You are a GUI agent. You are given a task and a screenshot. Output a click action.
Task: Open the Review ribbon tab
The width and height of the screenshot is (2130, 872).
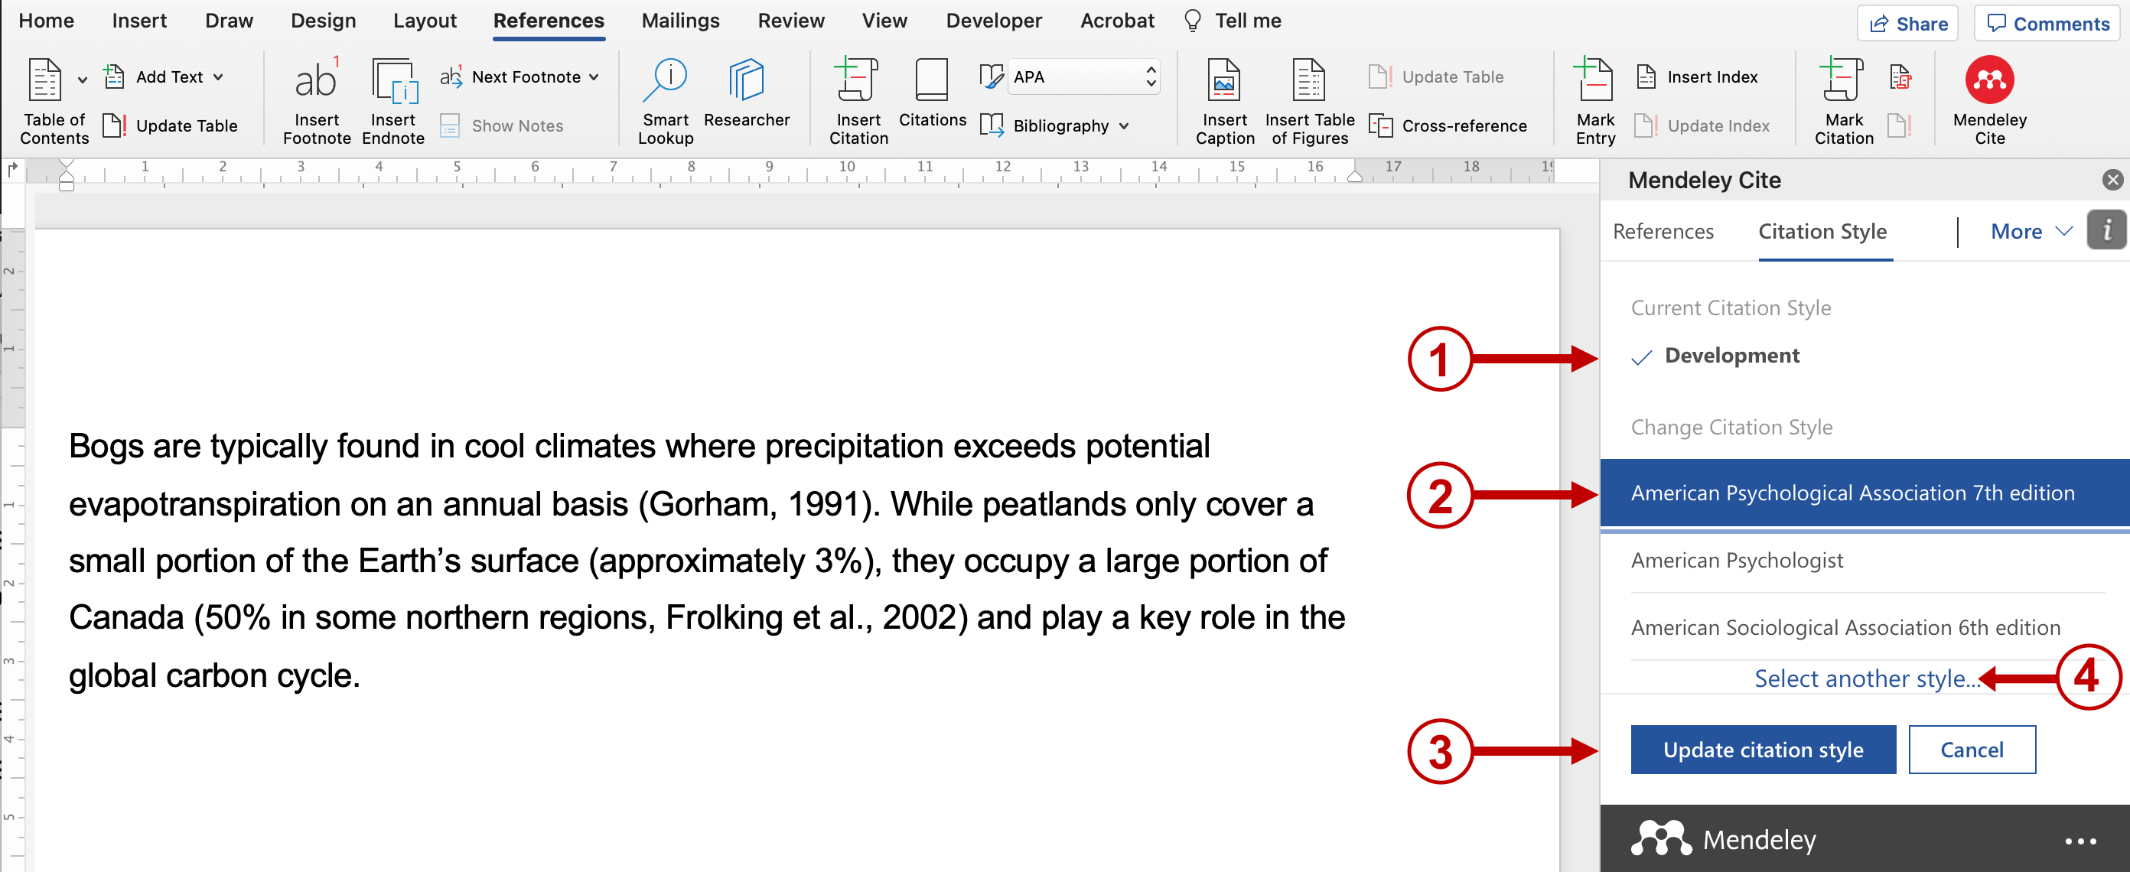click(x=791, y=21)
